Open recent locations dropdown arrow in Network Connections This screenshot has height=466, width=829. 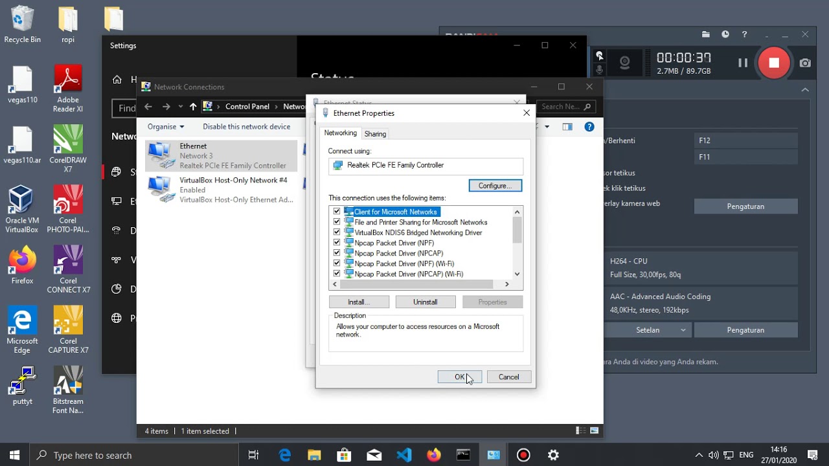181,107
